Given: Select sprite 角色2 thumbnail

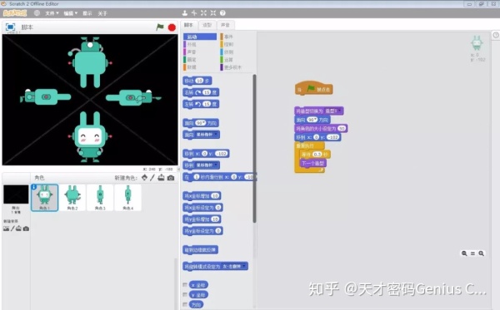Looking at the screenshot, I should [x=72, y=198].
